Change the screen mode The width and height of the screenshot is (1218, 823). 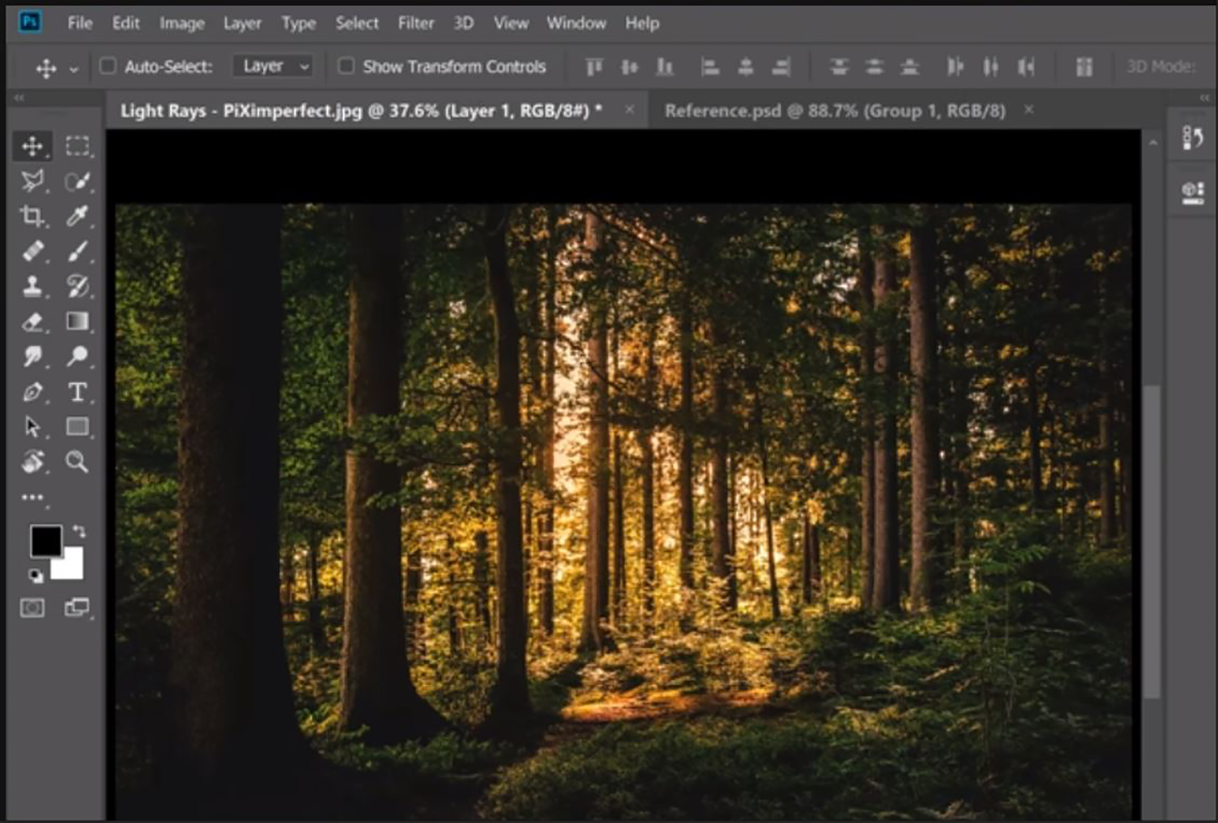[77, 608]
